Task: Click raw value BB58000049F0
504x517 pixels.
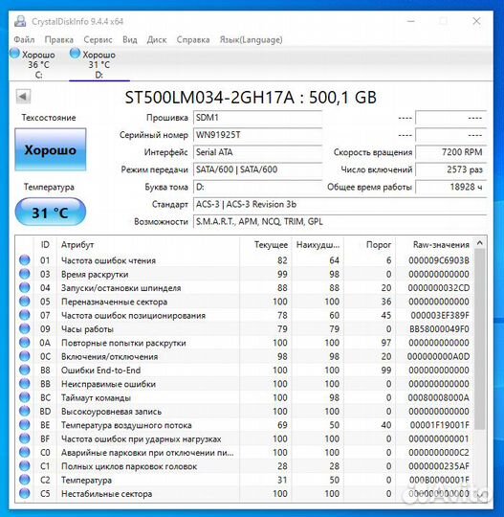Action: [x=439, y=329]
